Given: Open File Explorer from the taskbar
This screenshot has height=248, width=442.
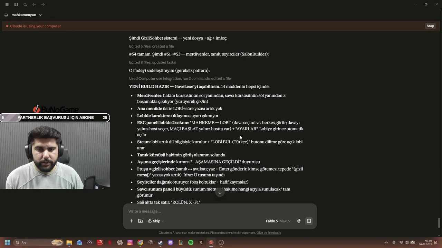Looking at the screenshot, I should [x=69, y=242].
